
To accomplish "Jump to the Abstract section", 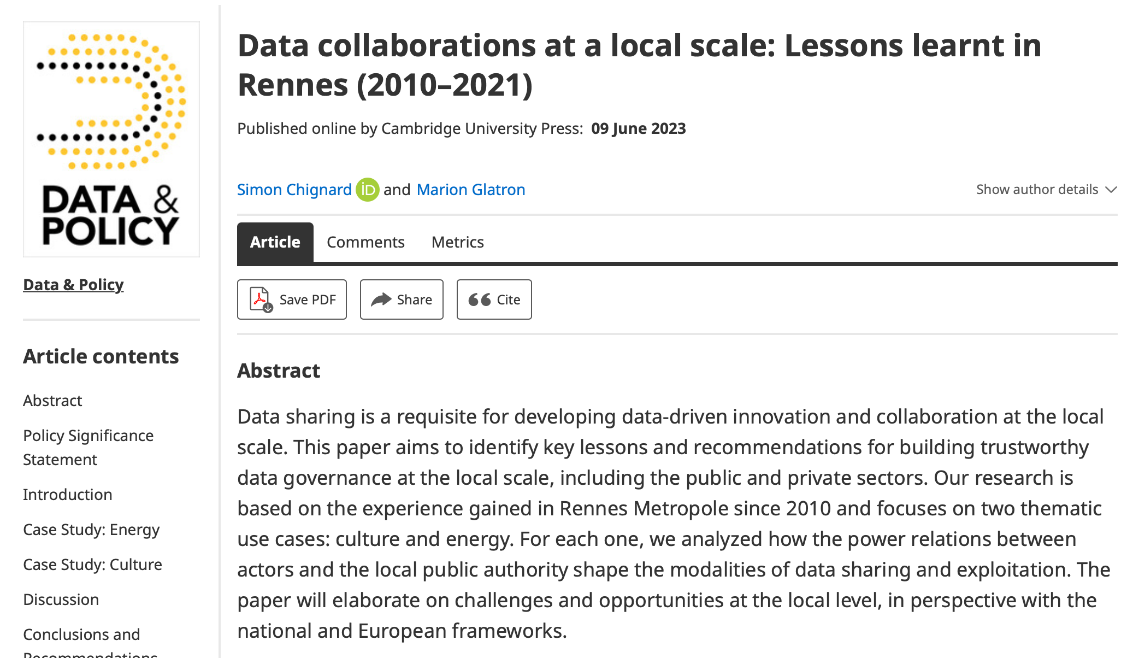I will tap(52, 400).
